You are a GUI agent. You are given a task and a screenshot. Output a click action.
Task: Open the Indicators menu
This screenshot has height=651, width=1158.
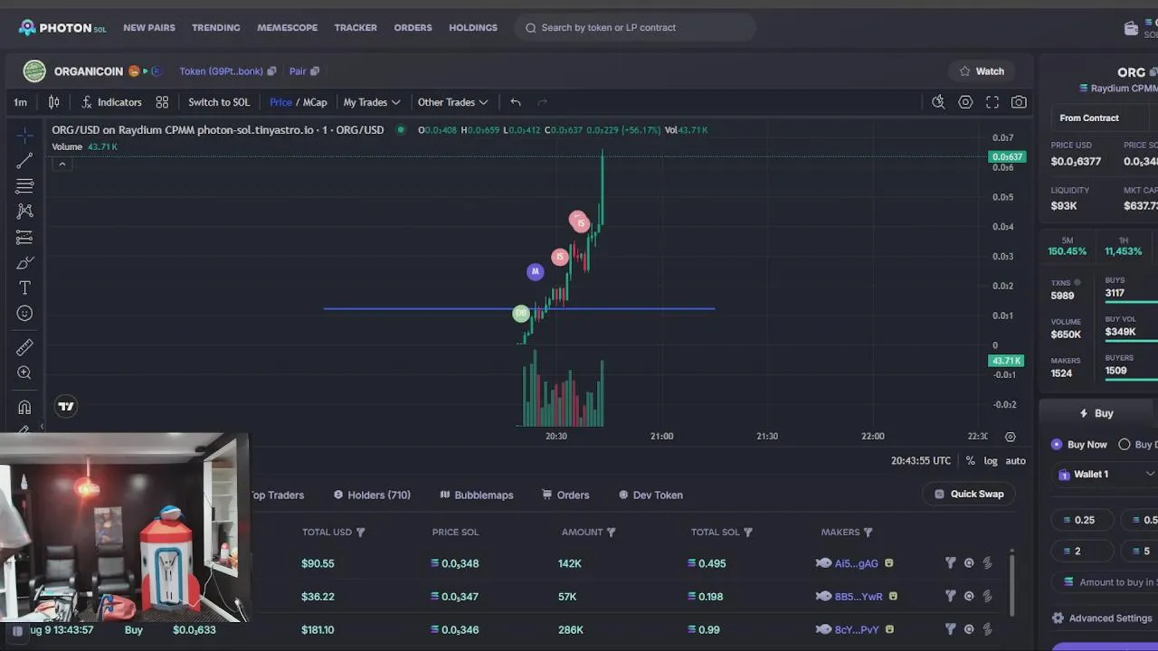pos(111,102)
